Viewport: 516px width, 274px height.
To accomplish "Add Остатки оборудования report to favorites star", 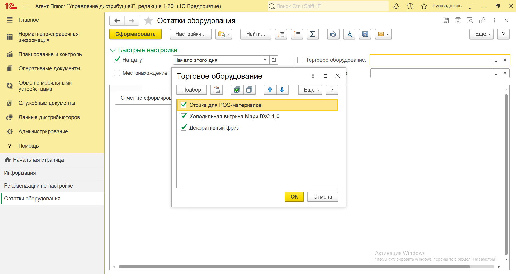I will point(148,20).
